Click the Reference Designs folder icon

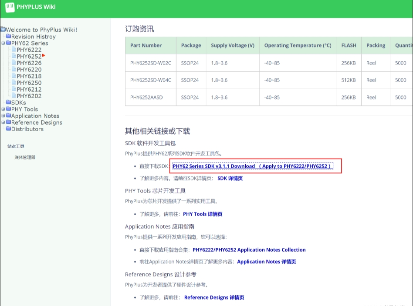click(9, 122)
